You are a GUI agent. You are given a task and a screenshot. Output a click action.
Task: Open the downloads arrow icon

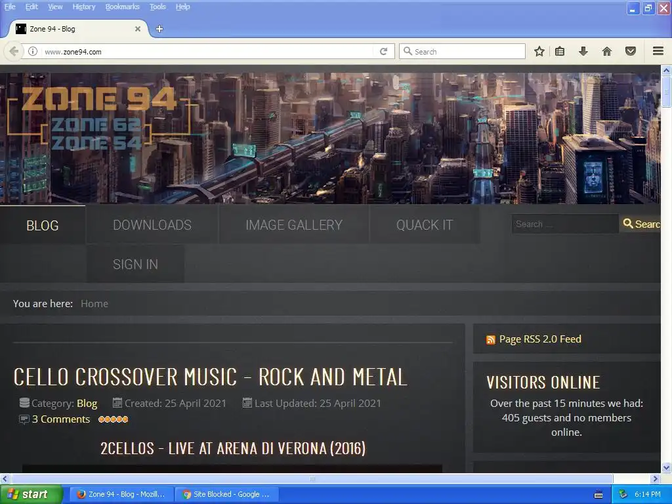tap(583, 51)
